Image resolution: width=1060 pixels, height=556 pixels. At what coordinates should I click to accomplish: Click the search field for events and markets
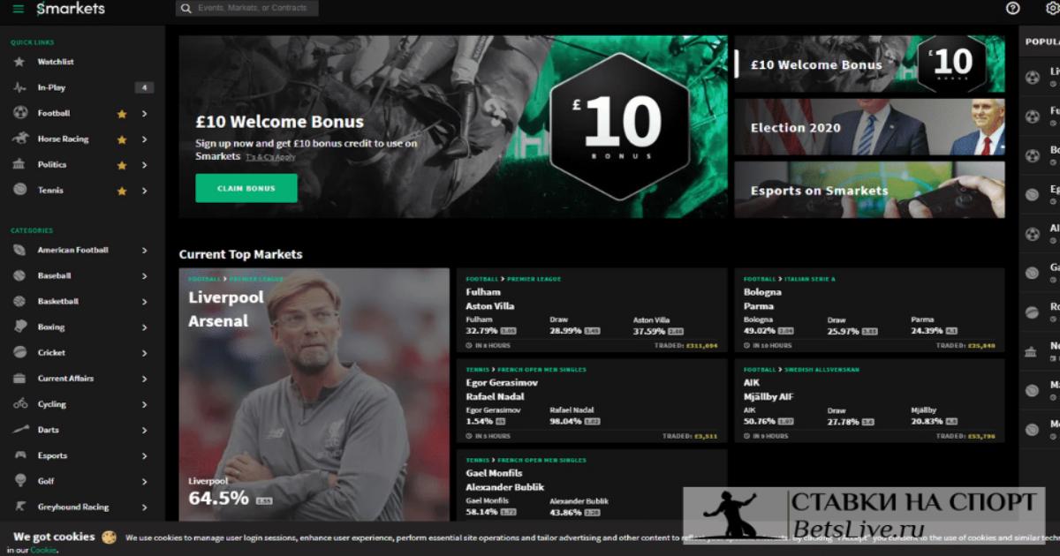tap(247, 8)
